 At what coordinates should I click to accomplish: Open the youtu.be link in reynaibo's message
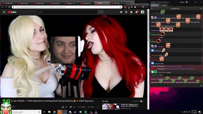(x=174, y=66)
